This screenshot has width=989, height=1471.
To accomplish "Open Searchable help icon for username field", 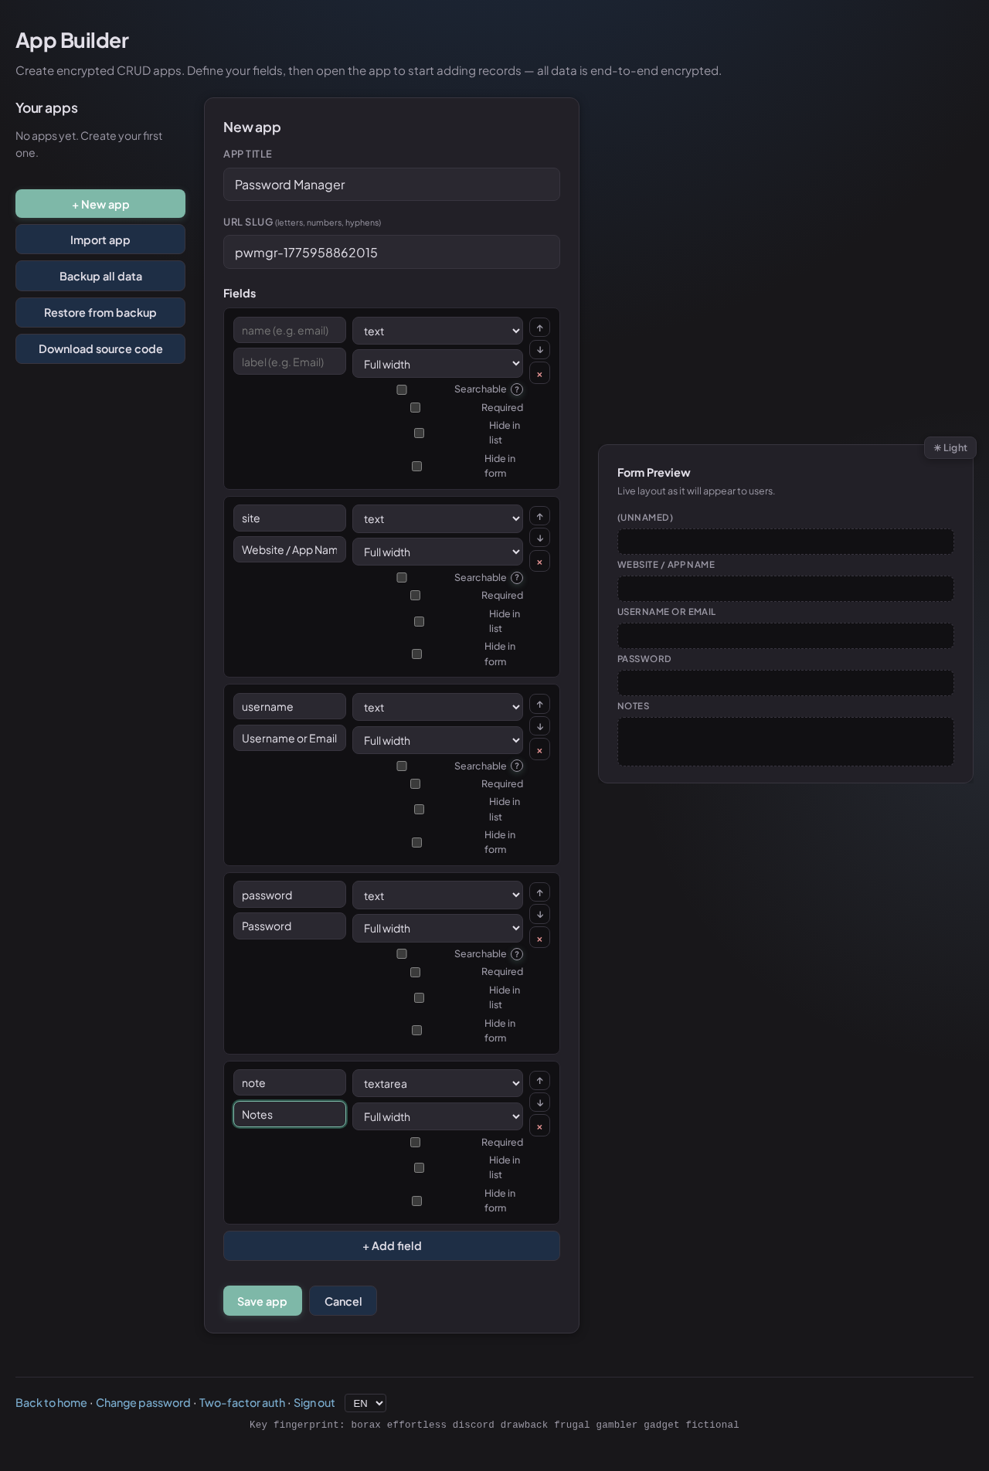I will [517, 766].
